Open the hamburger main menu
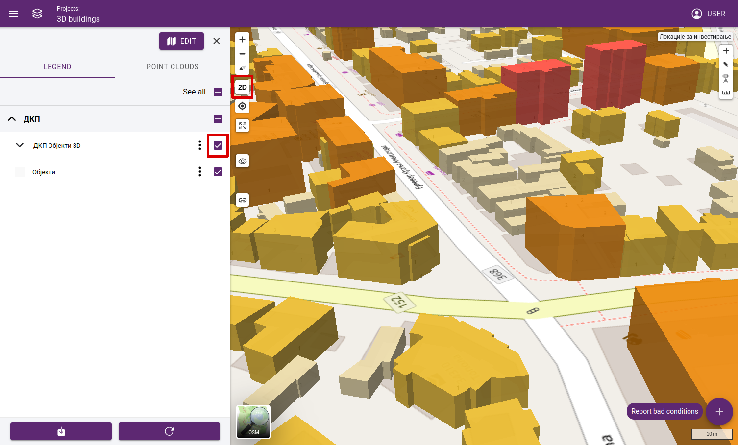Viewport: 738px width, 445px height. pyautogui.click(x=14, y=14)
